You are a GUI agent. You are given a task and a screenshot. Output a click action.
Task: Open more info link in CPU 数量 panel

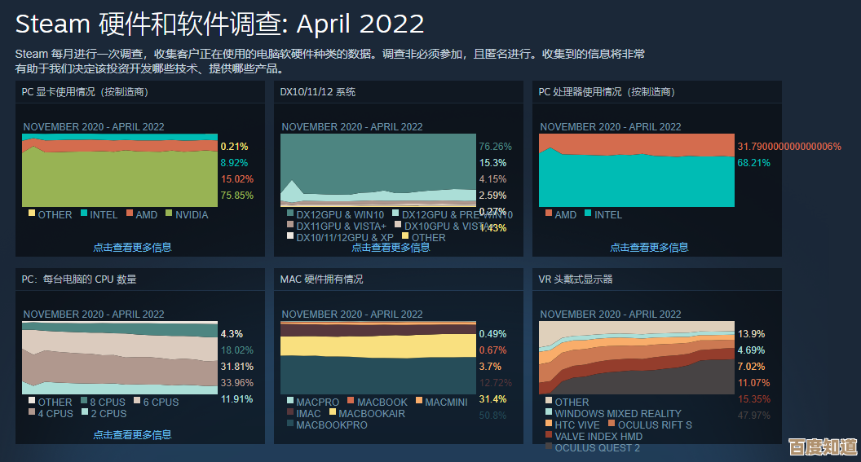click(x=132, y=434)
